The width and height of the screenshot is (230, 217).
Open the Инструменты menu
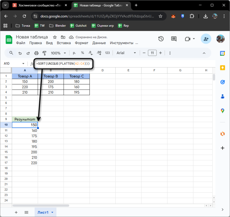[x=122, y=43]
